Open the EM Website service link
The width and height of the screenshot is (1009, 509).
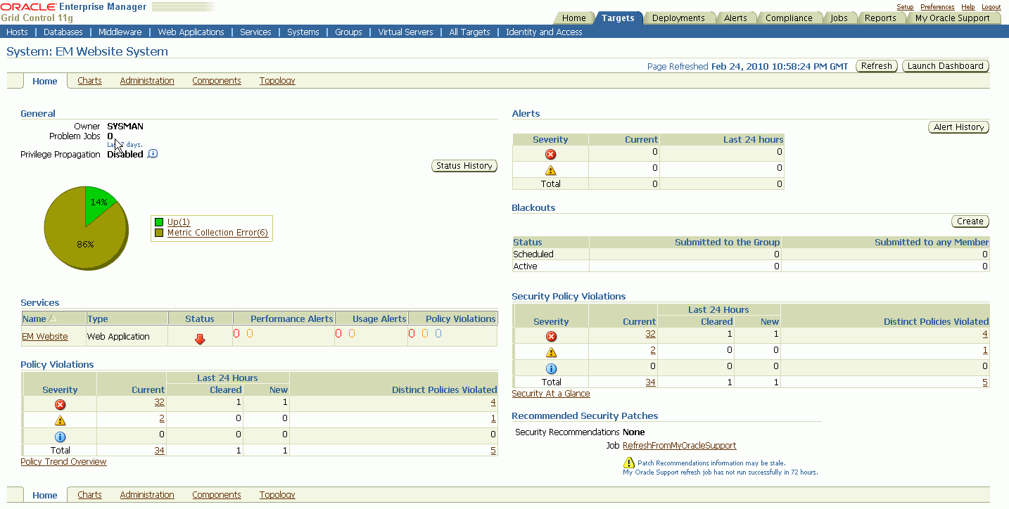click(45, 337)
